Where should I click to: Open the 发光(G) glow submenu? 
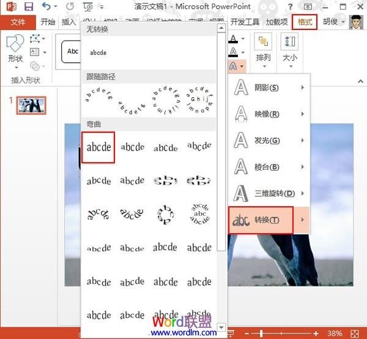pyautogui.click(x=269, y=141)
